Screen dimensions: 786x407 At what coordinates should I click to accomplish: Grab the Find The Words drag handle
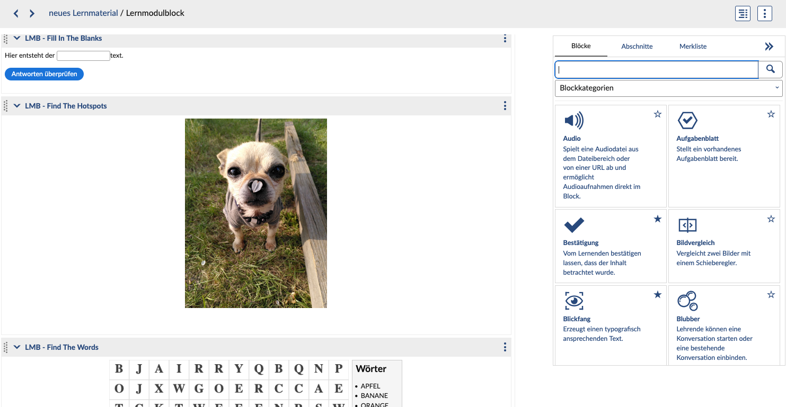tap(6, 347)
